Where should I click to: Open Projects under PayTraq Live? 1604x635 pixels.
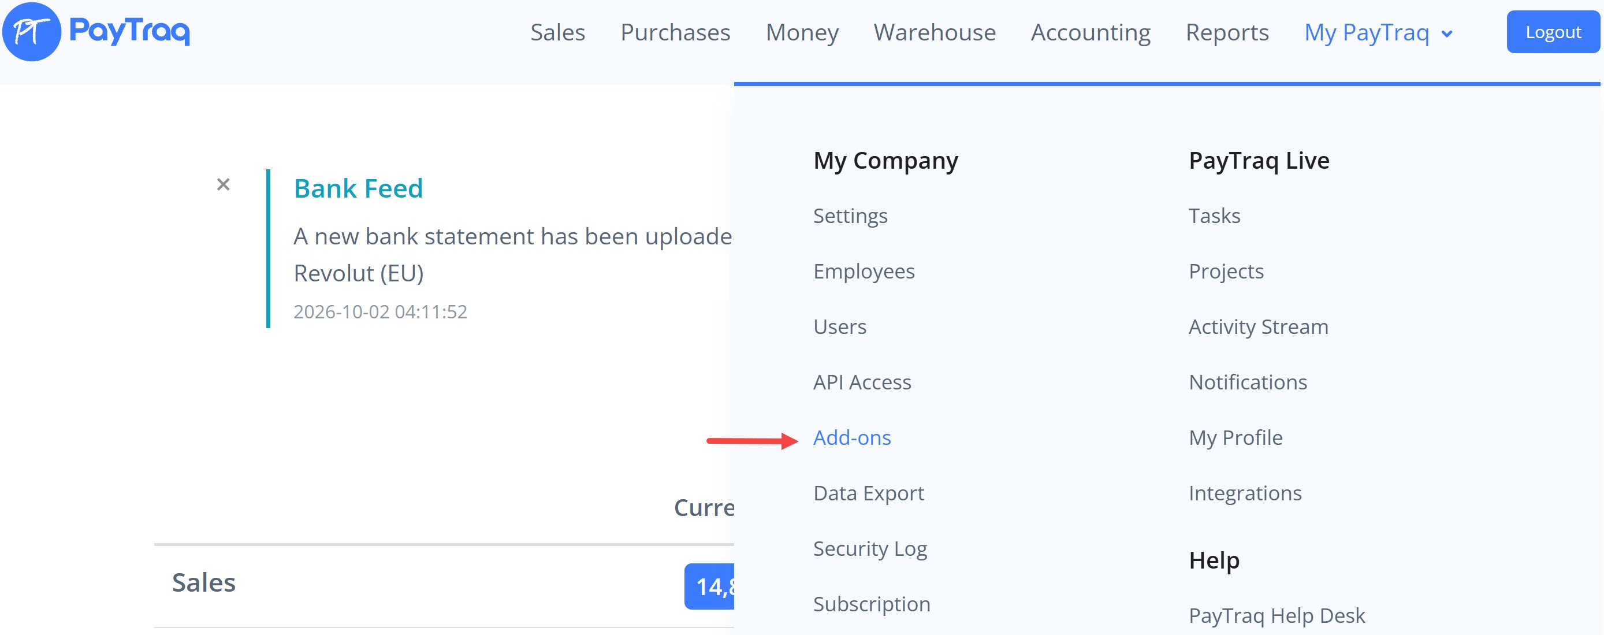(x=1226, y=271)
